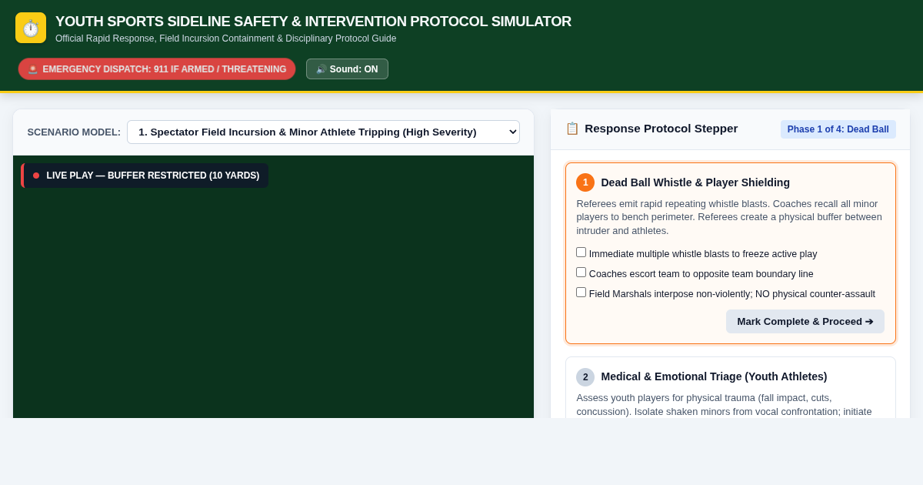The image size is (923, 485).
Task: Click the step 1 description paragraph about referees
Action: 730,217
